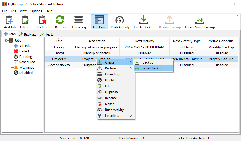Open Edit Job from the toolbar
241x141 pixels.
pos(26,22)
